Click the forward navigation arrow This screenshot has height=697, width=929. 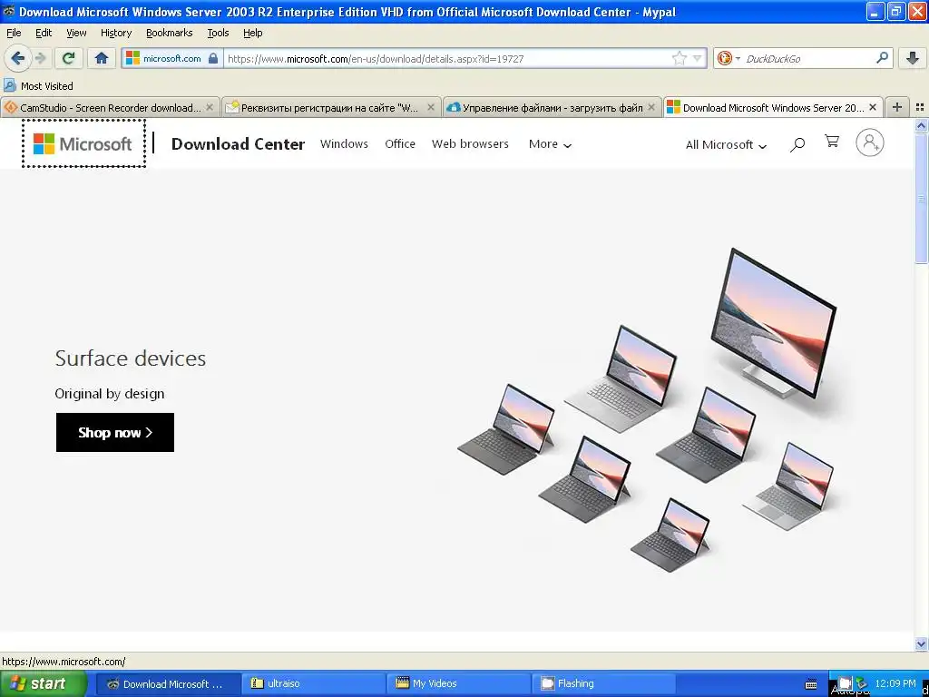40,59
